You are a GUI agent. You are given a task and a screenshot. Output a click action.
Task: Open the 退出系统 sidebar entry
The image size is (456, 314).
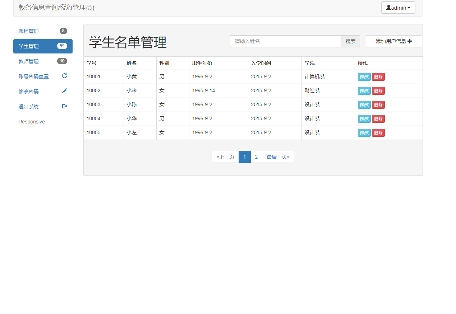point(28,106)
